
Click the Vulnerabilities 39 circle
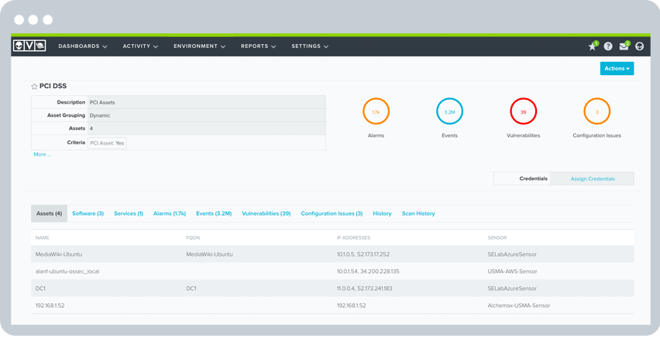click(523, 112)
